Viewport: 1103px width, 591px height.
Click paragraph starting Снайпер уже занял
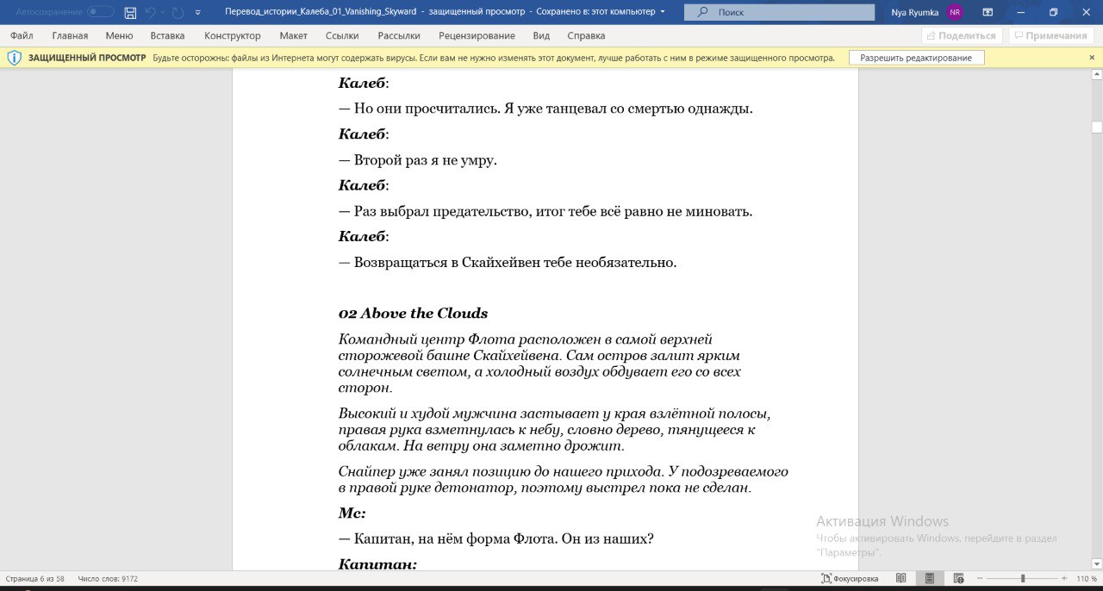pyautogui.click(x=564, y=479)
